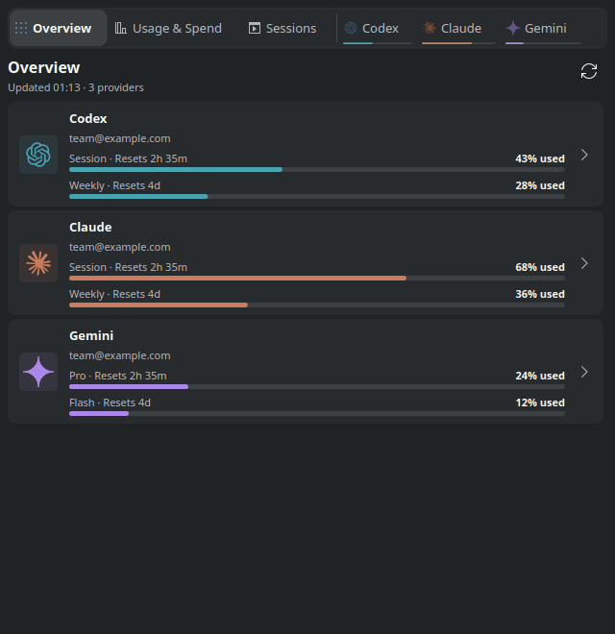Image resolution: width=615 pixels, height=634 pixels.
Task: Select the Codex provider tab
Action: pos(377,28)
